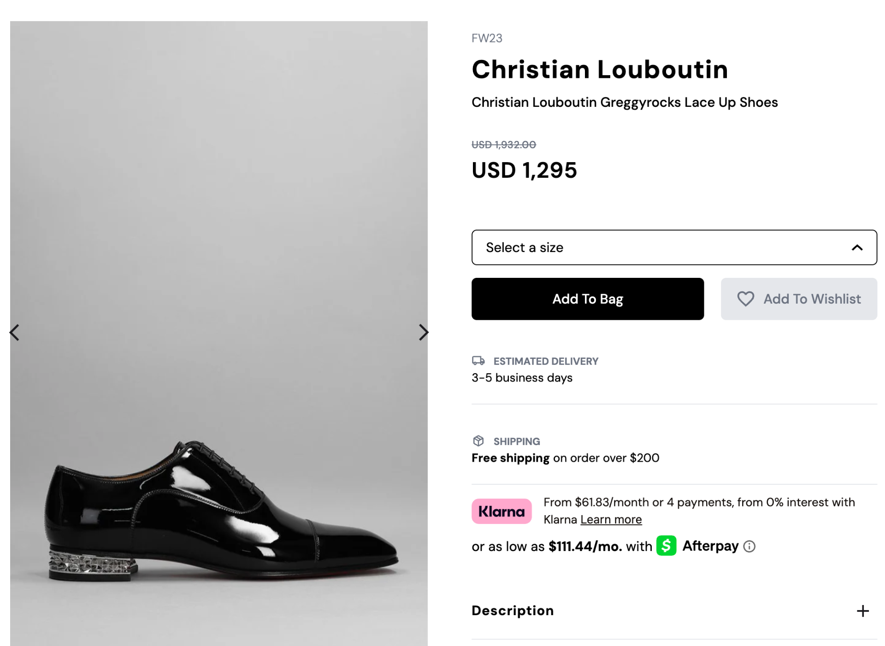Open the Klarna Learn more link
The height and width of the screenshot is (646, 885).
[610, 519]
